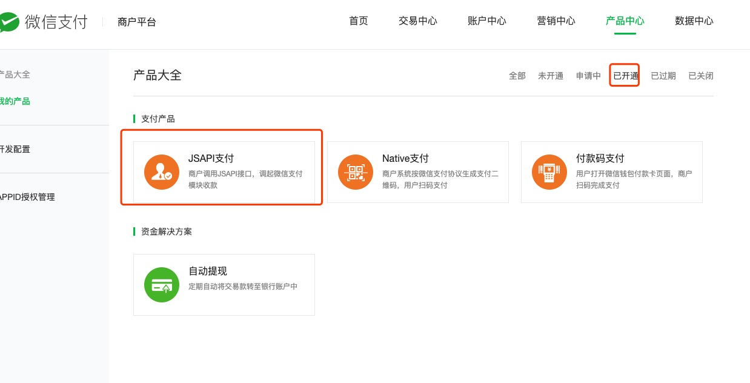Viewport: 750px width, 383px height.
Task: Open the 营销中心 navigation tab
Action: click(556, 21)
